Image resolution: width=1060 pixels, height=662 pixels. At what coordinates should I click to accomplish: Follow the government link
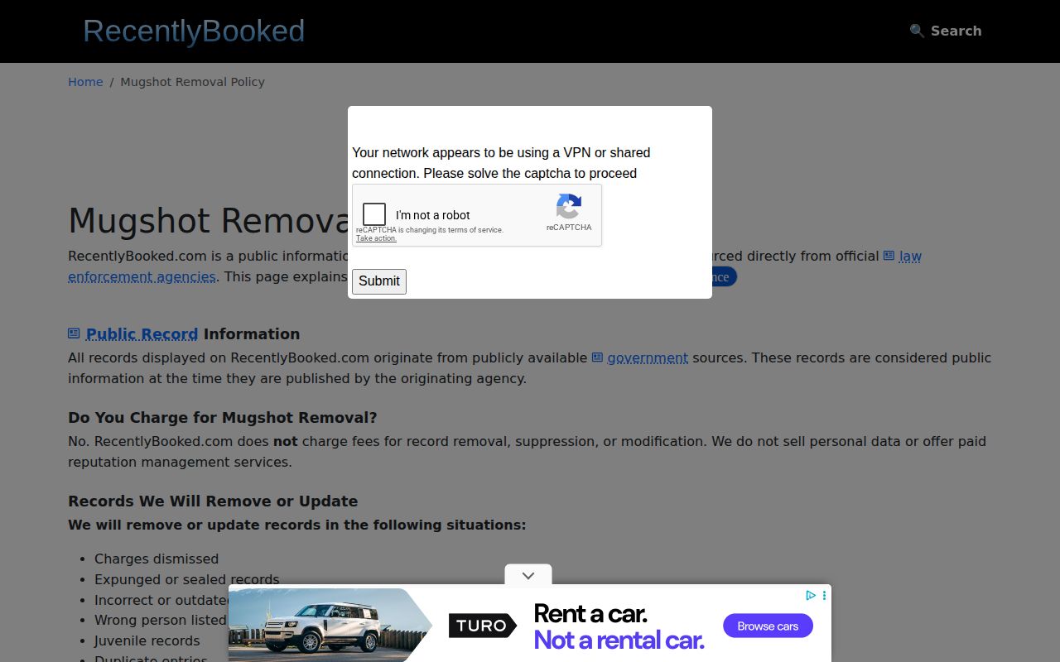[x=648, y=358]
